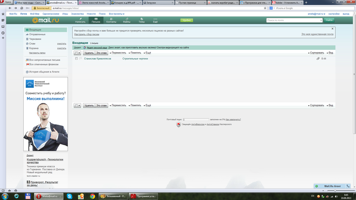Open Chrome from the Windows taskbar
Image resolution: width=356 pixels, height=200 pixels.
pos(92,196)
